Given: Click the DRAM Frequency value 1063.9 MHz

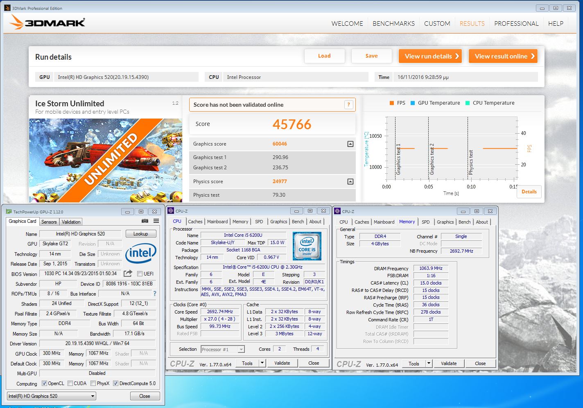Looking at the screenshot, I should click(x=431, y=268).
